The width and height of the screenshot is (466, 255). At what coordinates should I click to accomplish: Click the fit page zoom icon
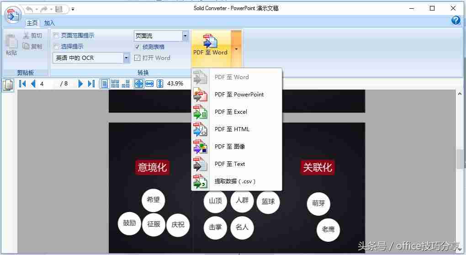pos(139,84)
